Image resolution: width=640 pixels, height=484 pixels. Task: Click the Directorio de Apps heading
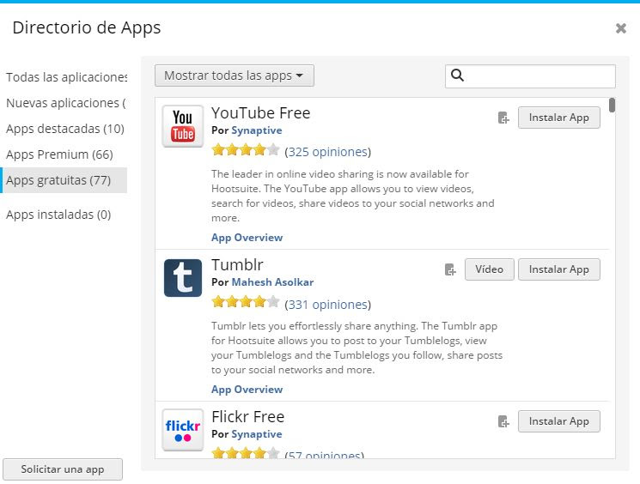[x=87, y=28]
